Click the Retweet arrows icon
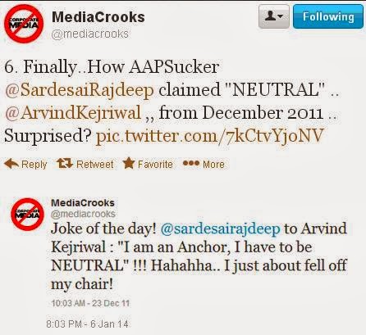 [65, 163]
